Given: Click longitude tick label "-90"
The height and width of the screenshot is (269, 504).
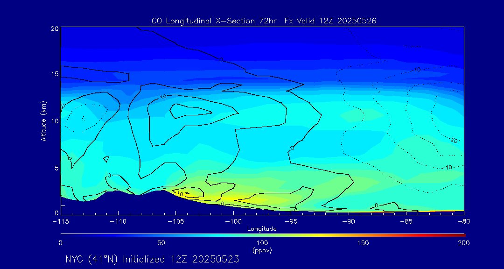Looking at the screenshot, I should tap(349, 221).
